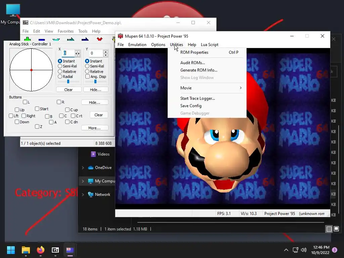Screen dimensions: 344x258
Task: Click the Mupen 64 title bar app icon
Action: click(x=121, y=36)
